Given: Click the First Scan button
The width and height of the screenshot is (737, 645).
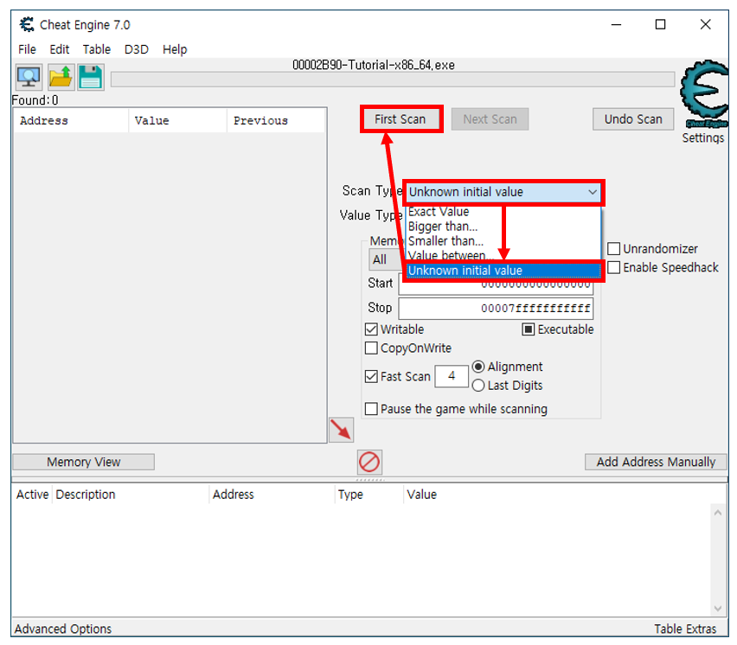Looking at the screenshot, I should 400,119.
